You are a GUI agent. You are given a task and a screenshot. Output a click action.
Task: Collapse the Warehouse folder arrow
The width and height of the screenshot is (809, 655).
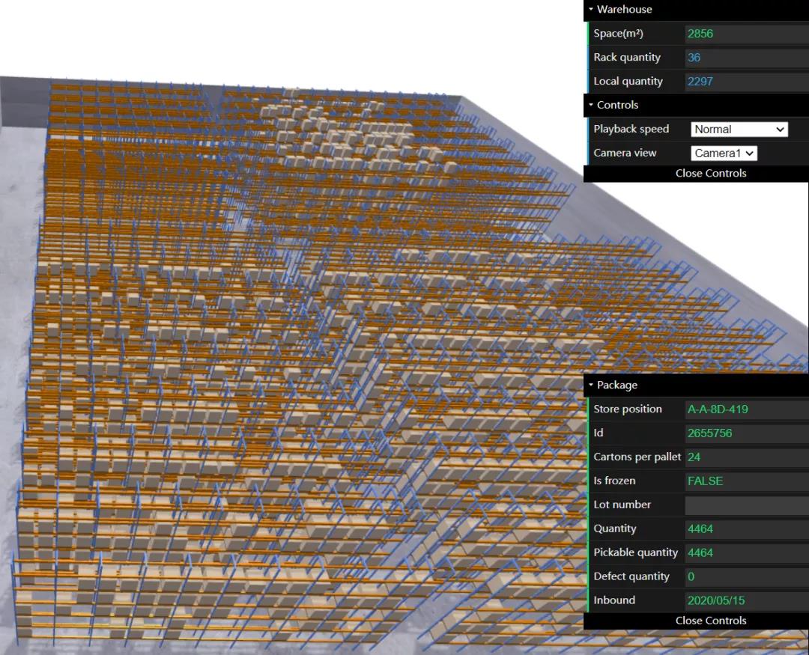tap(591, 9)
